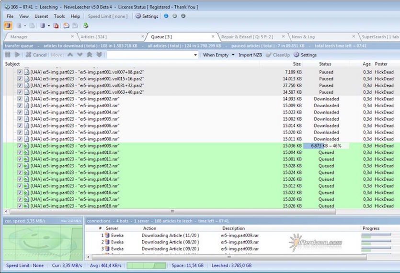The image size is (400, 273).
Task: Move selection to top with double-up arrow
Action: (x=90, y=55)
